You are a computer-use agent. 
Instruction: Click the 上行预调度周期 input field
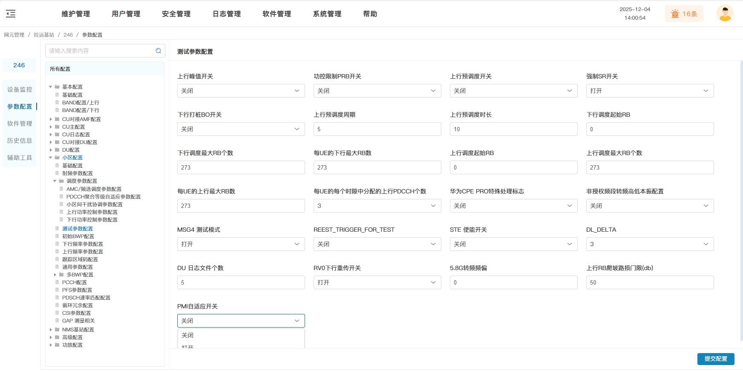pyautogui.click(x=377, y=129)
